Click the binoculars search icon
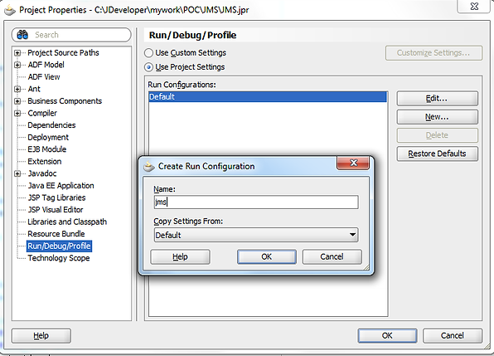The width and height of the screenshot is (494, 356). tap(22, 35)
